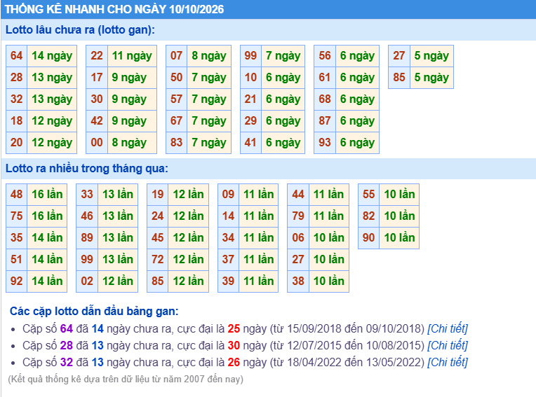Select '7 ngày' cell beside number 50
Image resolution: width=536 pixels, height=397 pixels.
click(209, 78)
